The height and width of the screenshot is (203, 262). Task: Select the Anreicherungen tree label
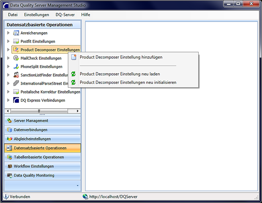pyautogui.click(x=34, y=33)
